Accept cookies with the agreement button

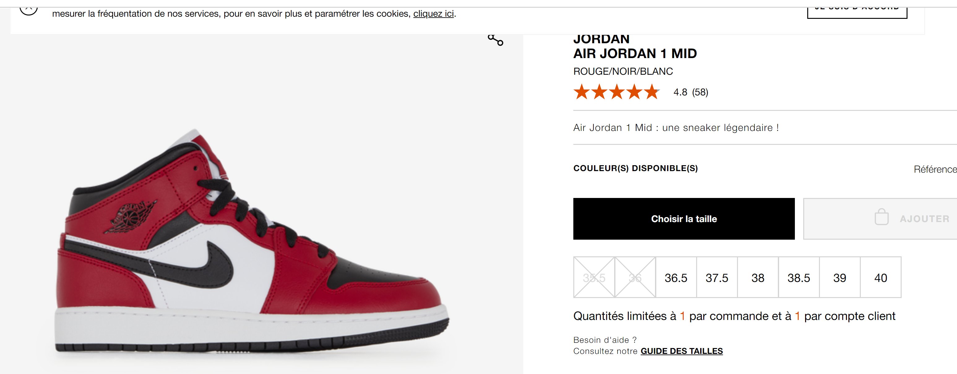[x=857, y=11]
